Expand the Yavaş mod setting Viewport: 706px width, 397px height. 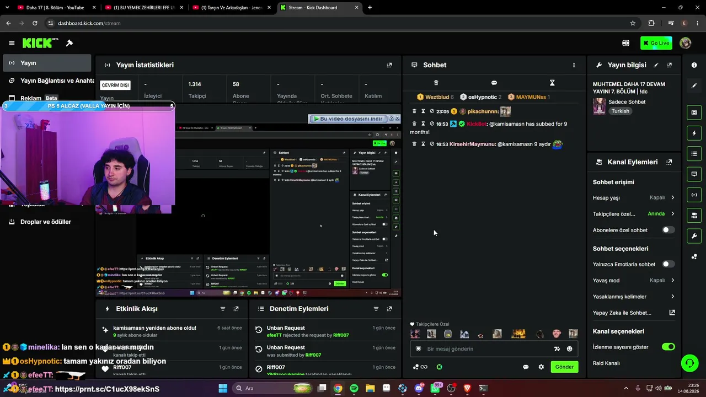634,280
